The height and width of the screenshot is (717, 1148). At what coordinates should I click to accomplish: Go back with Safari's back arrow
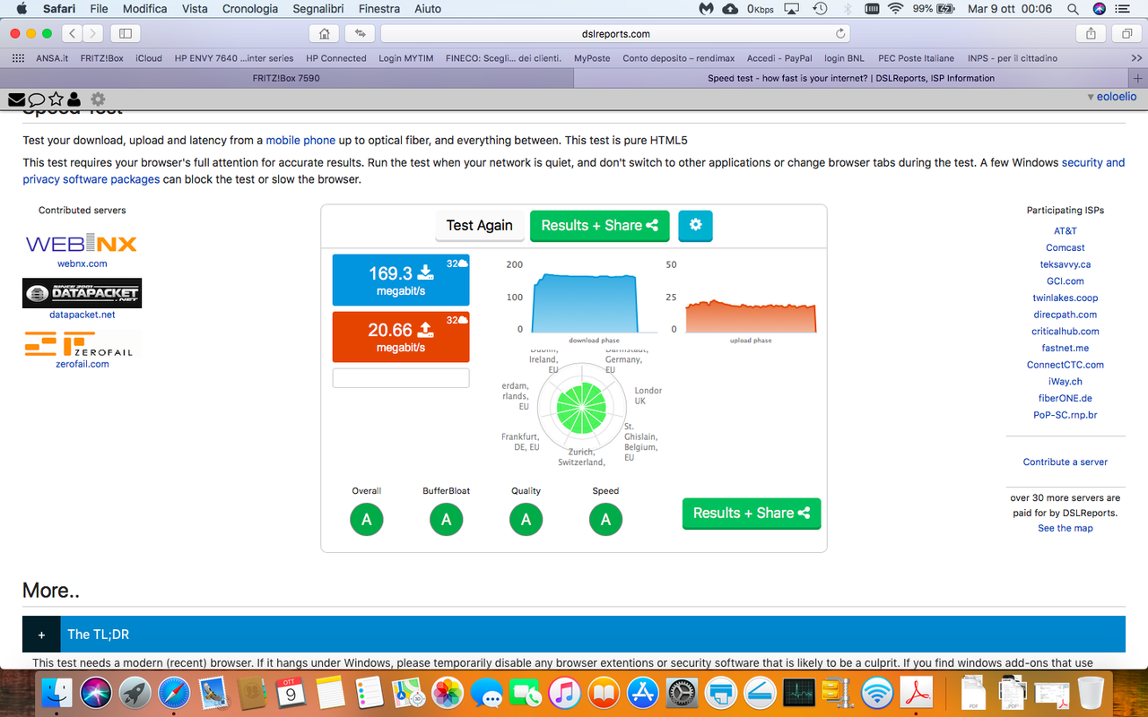(x=72, y=33)
